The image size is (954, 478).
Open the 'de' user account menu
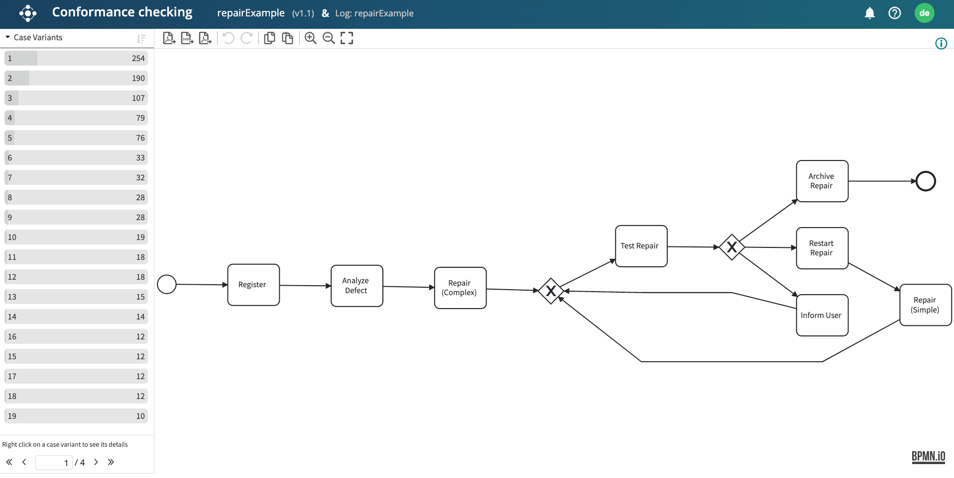[924, 13]
